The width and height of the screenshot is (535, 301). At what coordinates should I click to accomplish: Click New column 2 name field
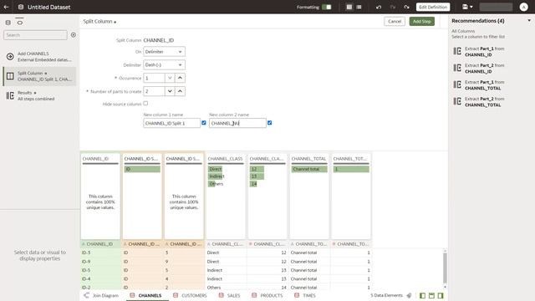237,123
